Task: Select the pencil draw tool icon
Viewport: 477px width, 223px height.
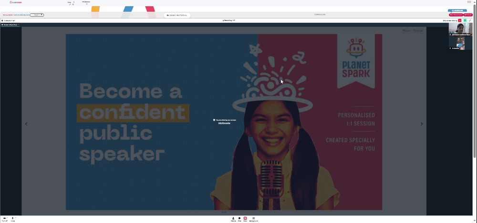Action: (x=70, y=4)
